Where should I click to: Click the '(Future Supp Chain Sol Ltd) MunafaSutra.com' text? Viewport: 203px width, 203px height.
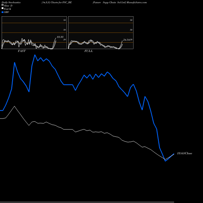click(x=120, y=2)
